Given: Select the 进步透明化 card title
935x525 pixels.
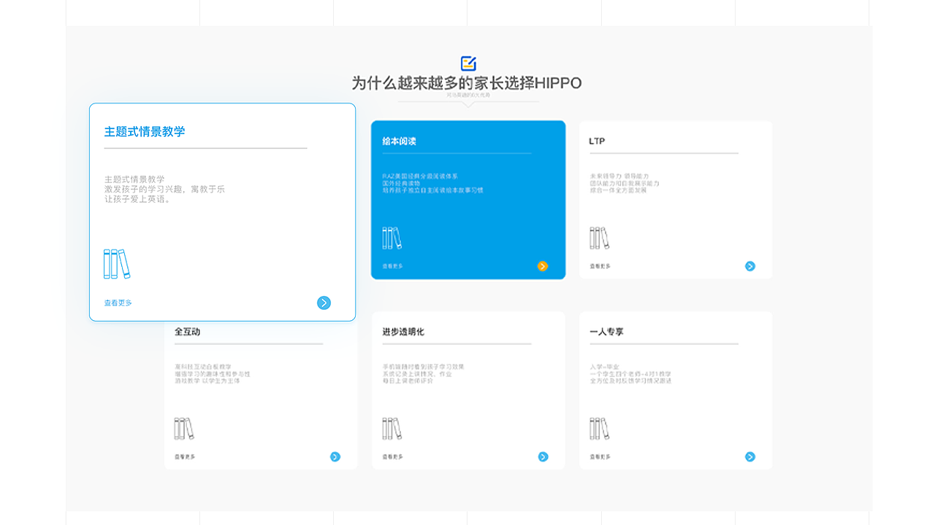Looking at the screenshot, I should click(x=403, y=331).
